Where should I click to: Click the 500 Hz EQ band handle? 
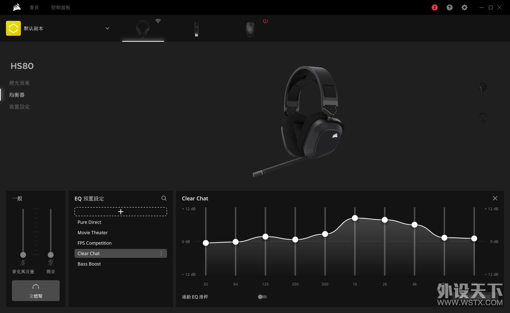point(325,234)
